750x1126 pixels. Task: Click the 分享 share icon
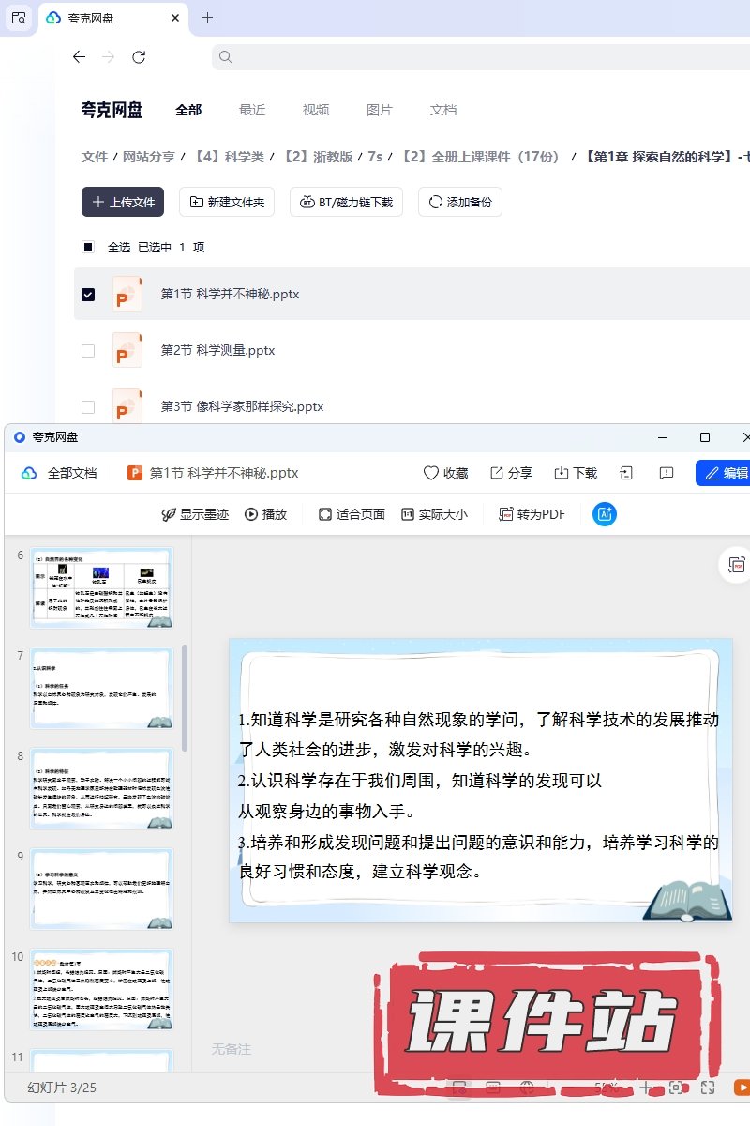(x=498, y=473)
